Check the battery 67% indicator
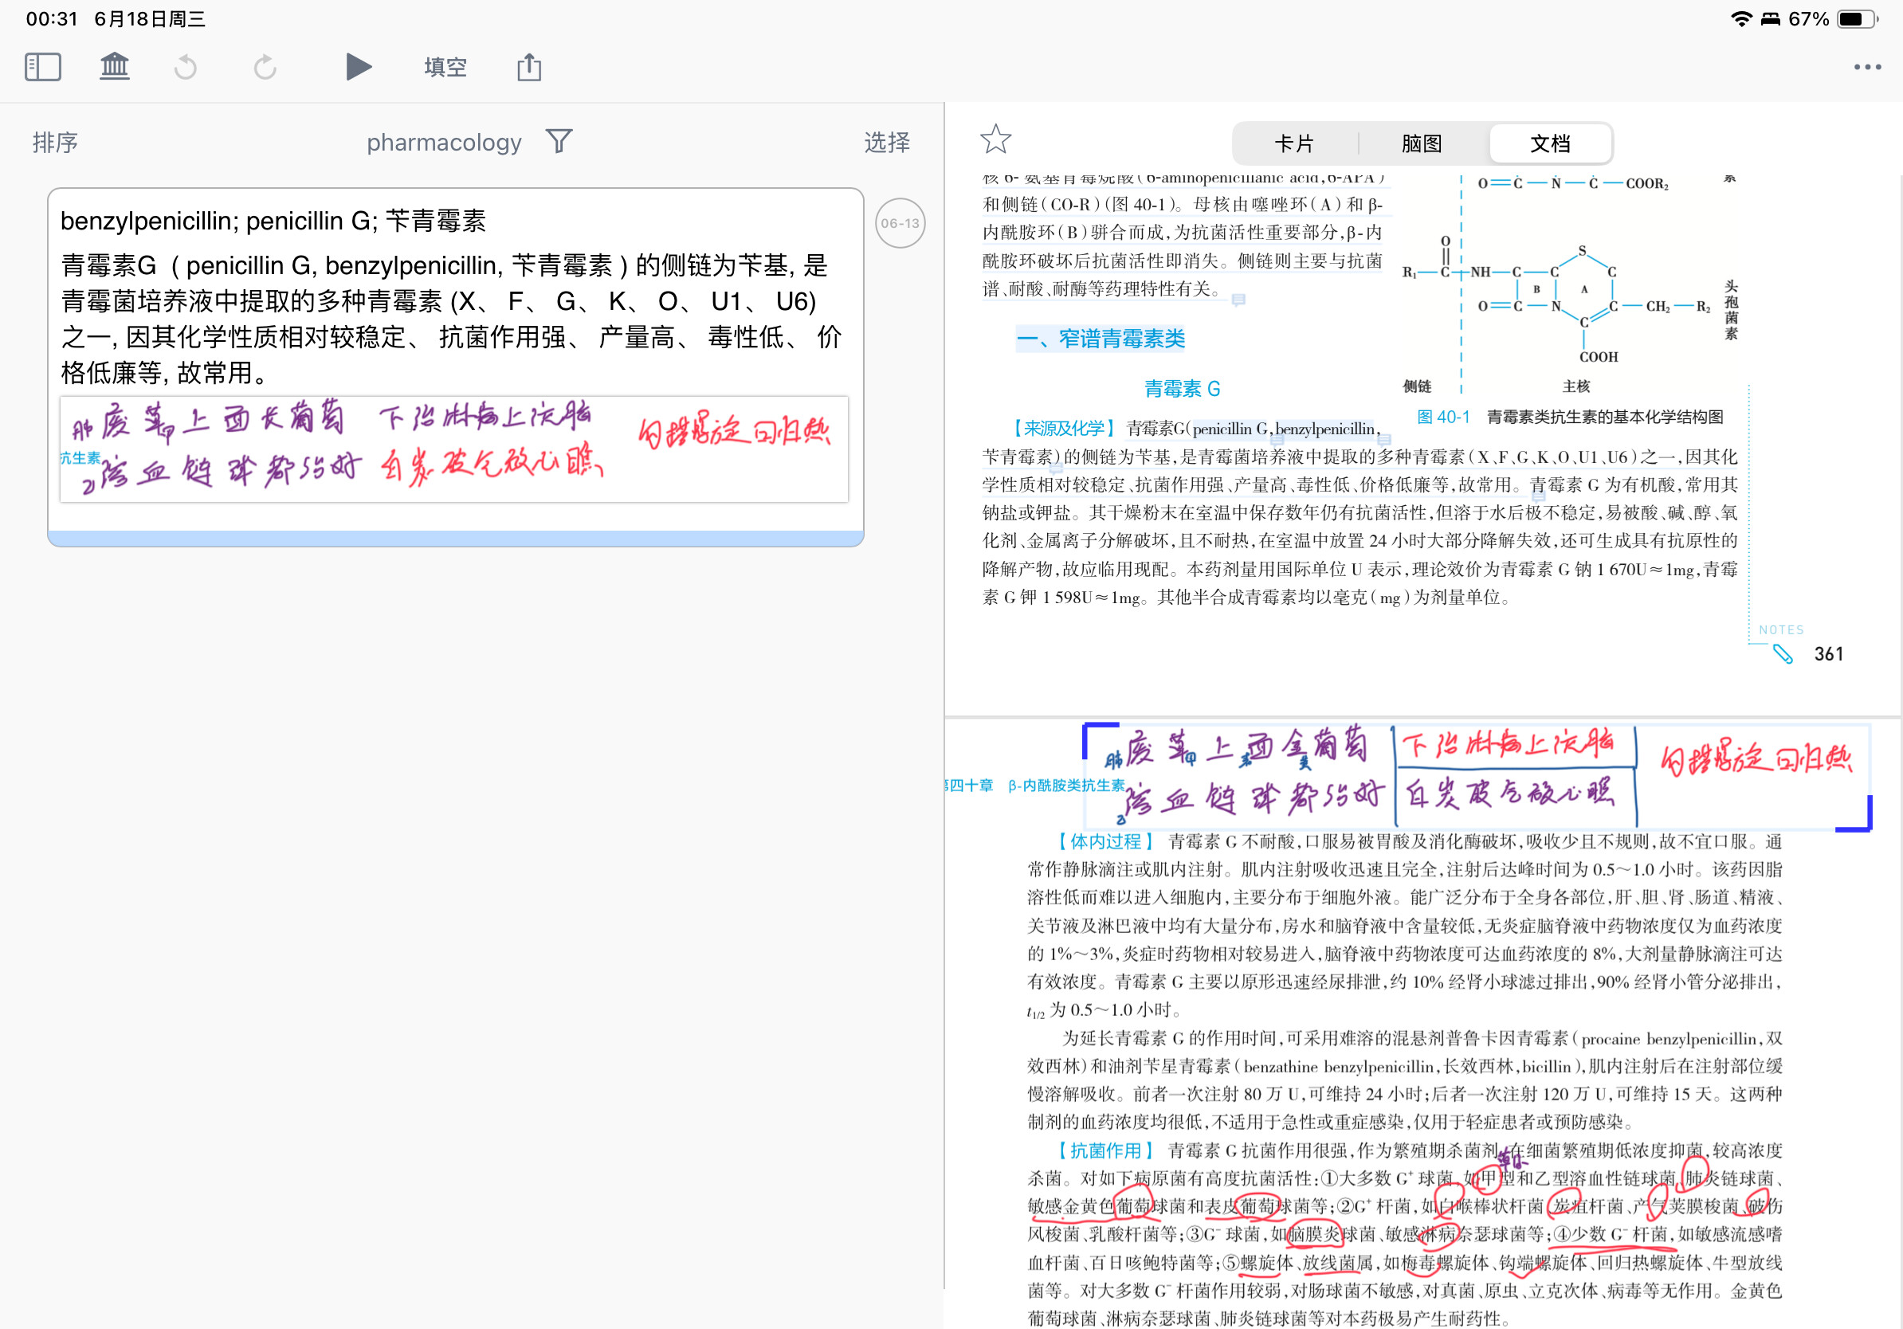The height and width of the screenshot is (1329, 1903). [1834, 19]
